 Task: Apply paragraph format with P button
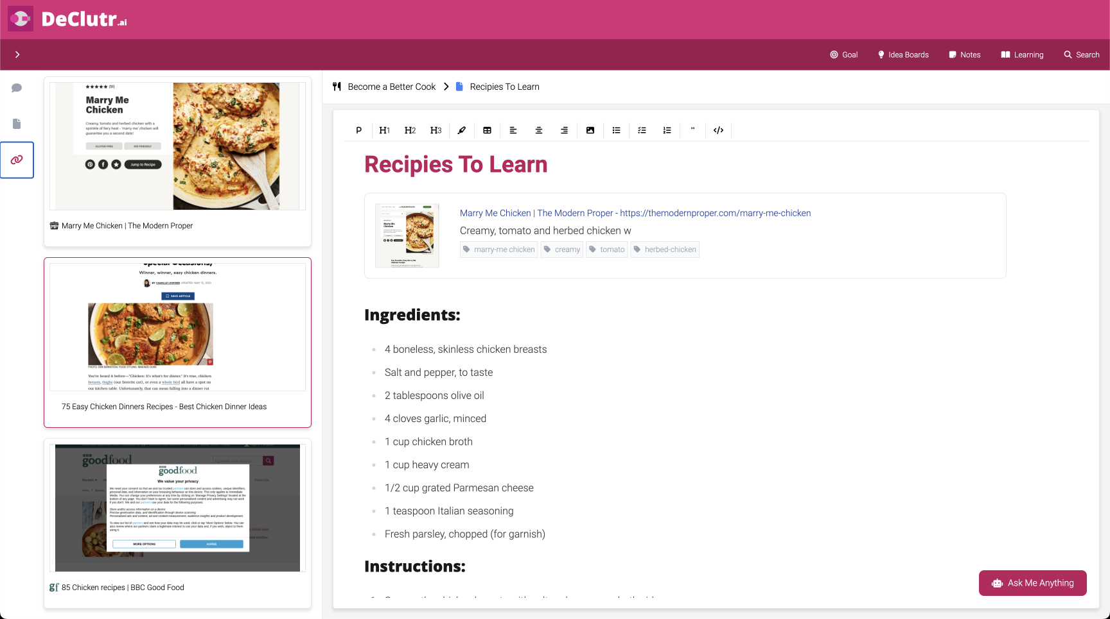pyautogui.click(x=358, y=130)
